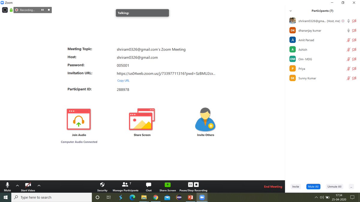
Task: Click the toolbar Stop Recording icon
Action: [x=196, y=185]
